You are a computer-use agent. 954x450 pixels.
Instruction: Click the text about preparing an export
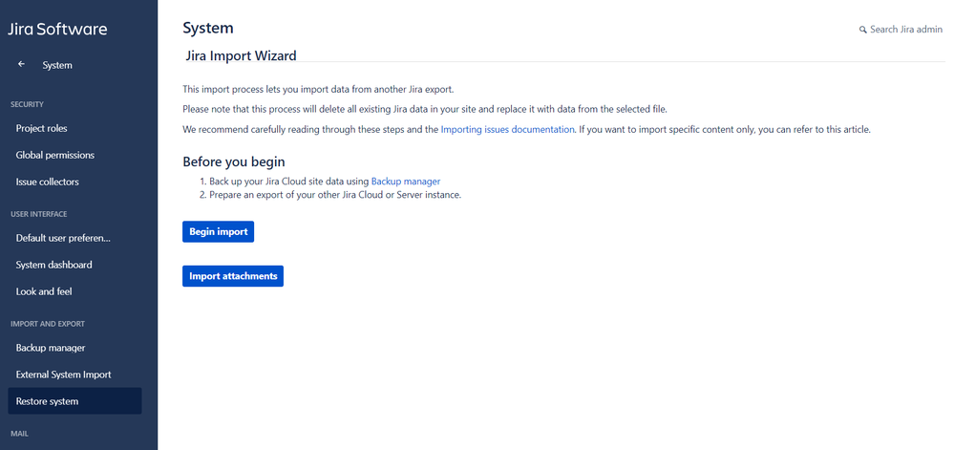tap(335, 196)
